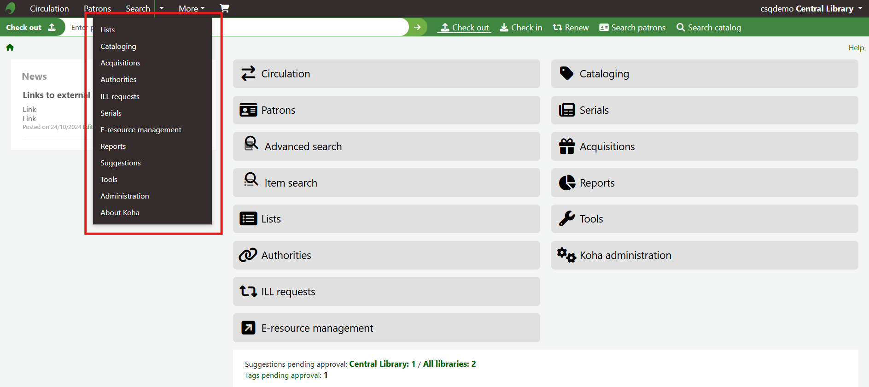Click the Reports pie chart icon

pos(567,182)
